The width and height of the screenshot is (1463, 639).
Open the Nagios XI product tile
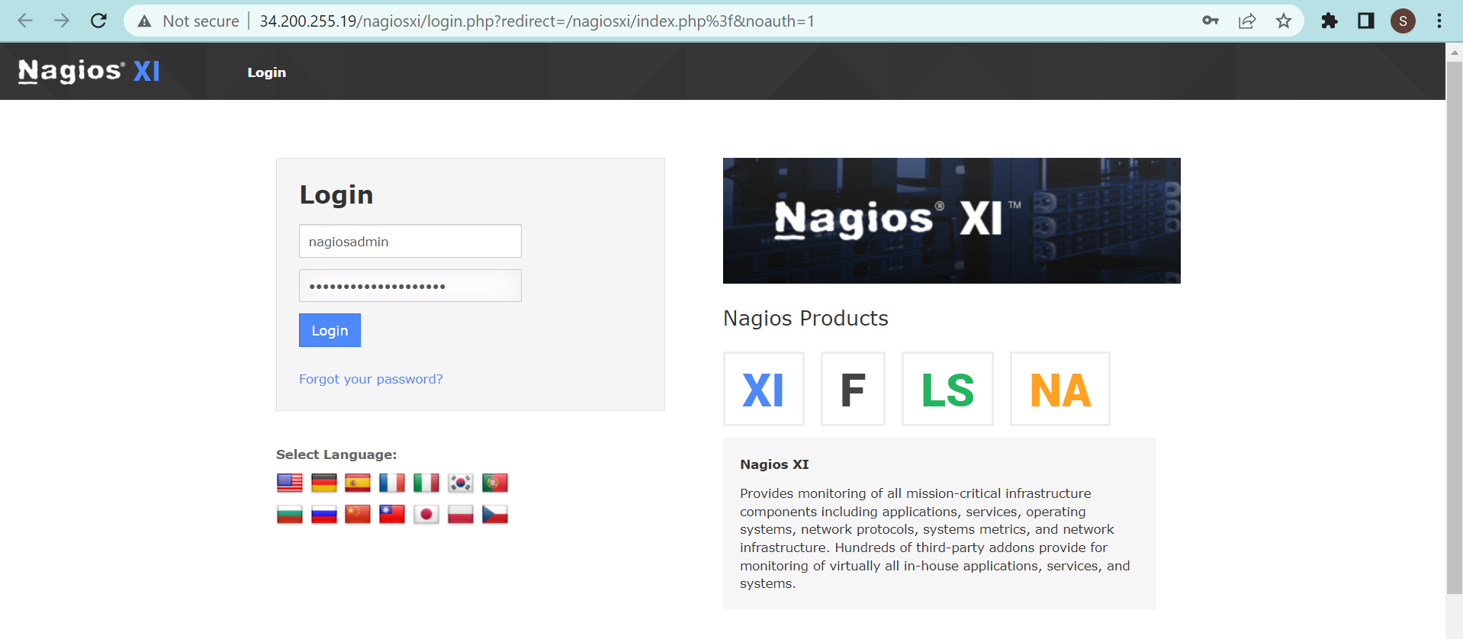click(764, 389)
